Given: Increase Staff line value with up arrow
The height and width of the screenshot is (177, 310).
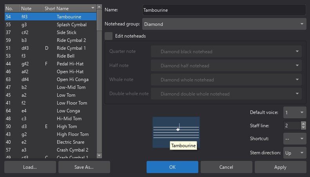Looking at the screenshot, I should coord(303,123).
